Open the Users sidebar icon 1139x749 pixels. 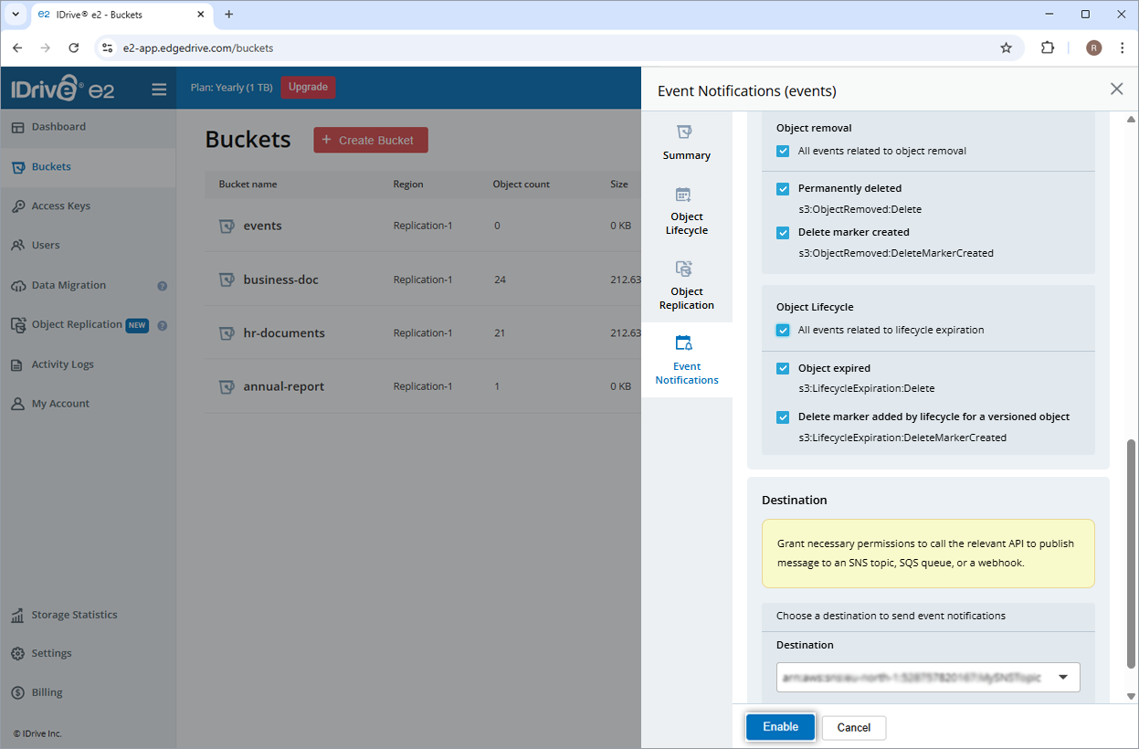point(17,246)
